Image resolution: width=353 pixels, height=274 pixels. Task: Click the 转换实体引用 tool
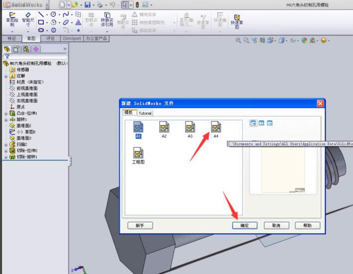107,19
